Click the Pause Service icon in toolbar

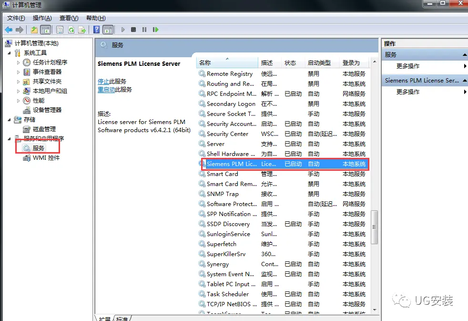(144, 30)
